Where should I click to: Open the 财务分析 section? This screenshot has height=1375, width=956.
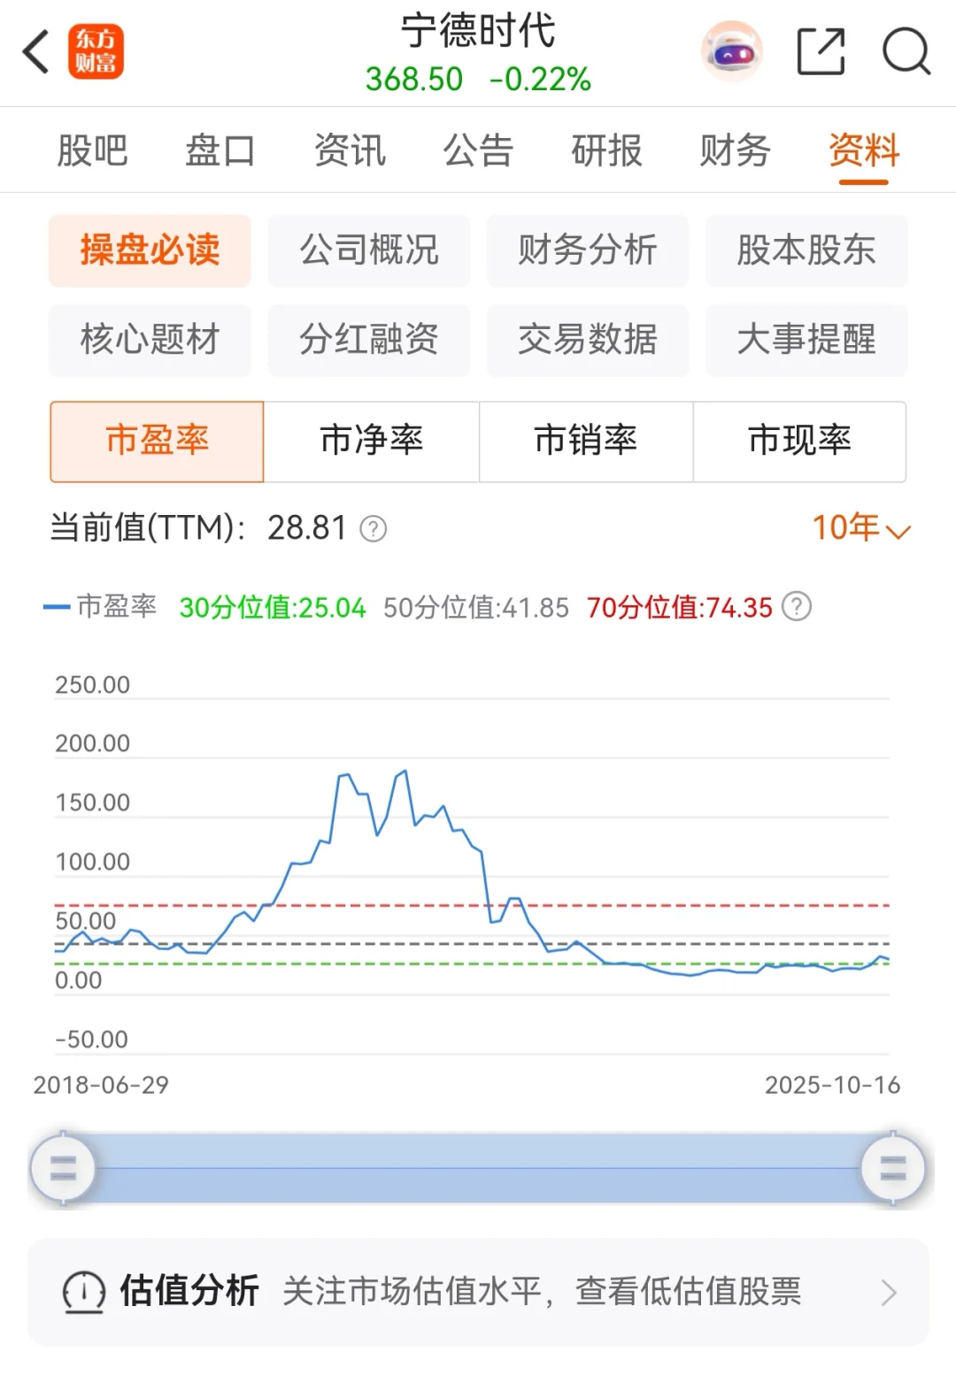588,250
